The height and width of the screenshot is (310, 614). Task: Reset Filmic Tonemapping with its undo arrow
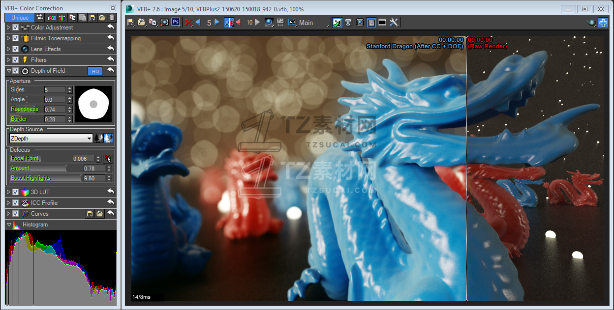point(111,38)
